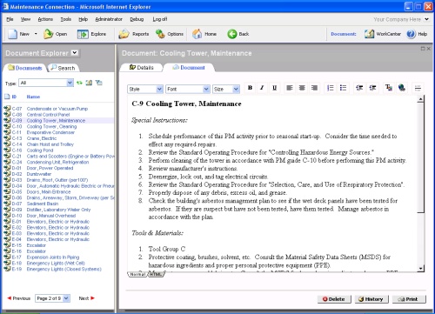
Task: Click the document scrollbar down arrow
Action: (420, 269)
